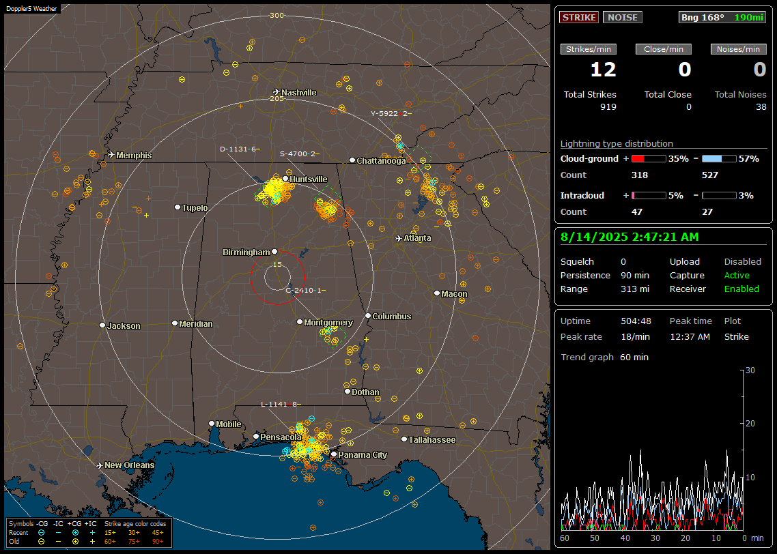Click the 15+ strike age color code
Viewport: 777px width, 554px height.
[110, 533]
